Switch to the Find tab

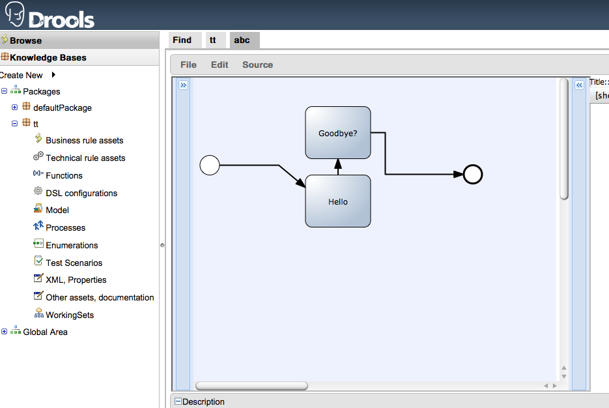tap(182, 40)
